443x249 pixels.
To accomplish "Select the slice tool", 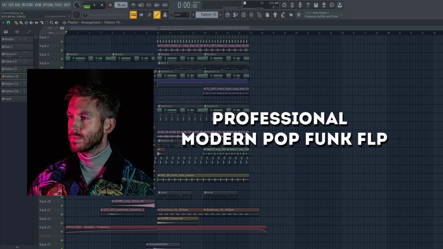I will tap(41, 22).
